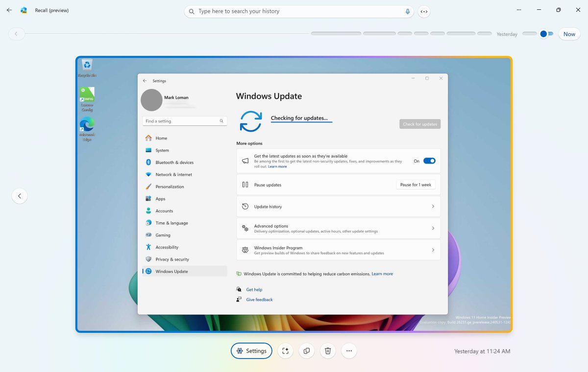Select Apps in sidebar
Screen dimensions: 588x372
[x=185, y=199]
